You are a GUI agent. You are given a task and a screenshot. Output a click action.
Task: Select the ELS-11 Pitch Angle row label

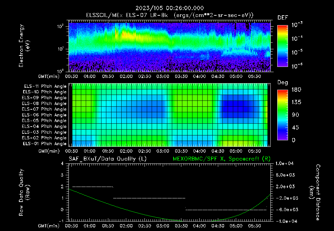pos(45,86)
